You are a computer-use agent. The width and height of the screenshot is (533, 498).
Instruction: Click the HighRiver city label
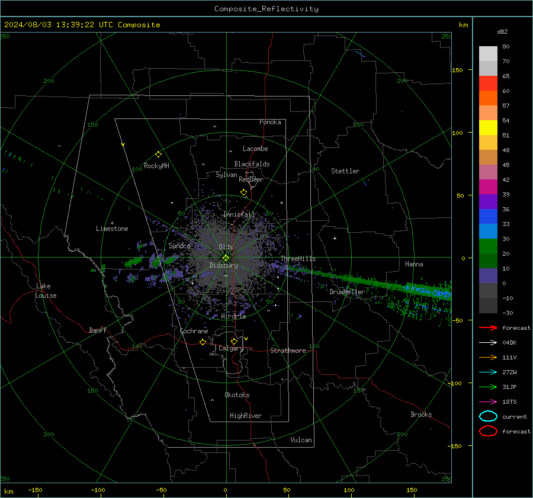[x=246, y=416]
